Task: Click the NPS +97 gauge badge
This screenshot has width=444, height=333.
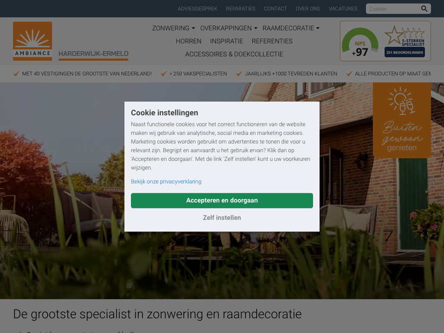Action: pyautogui.click(x=360, y=42)
